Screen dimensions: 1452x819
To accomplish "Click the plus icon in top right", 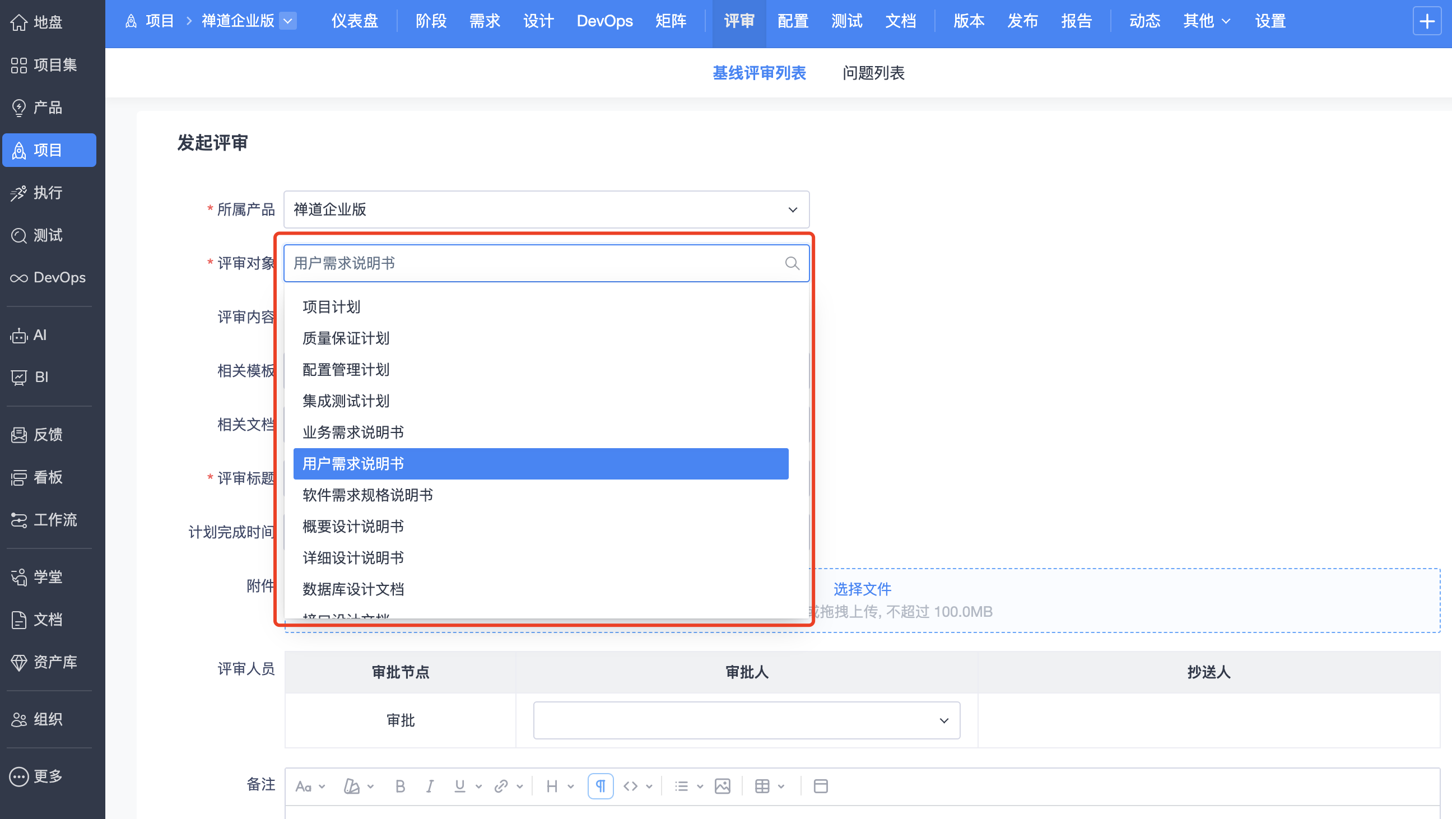I will click(x=1427, y=21).
